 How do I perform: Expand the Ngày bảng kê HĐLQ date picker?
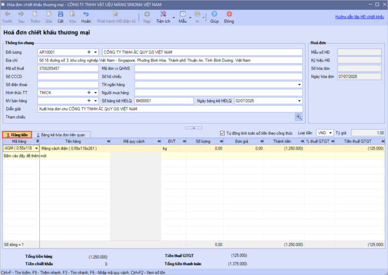click(x=299, y=101)
